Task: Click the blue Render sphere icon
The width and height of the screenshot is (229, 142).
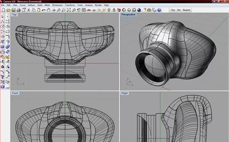Action: tap(139, 10)
